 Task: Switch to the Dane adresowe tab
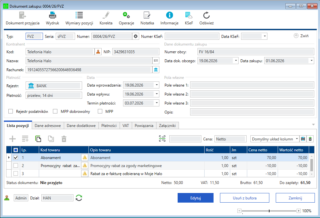pyautogui.click(x=48, y=126)
